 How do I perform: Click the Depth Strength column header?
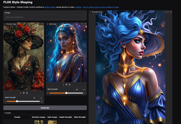(x=66, y=117)
